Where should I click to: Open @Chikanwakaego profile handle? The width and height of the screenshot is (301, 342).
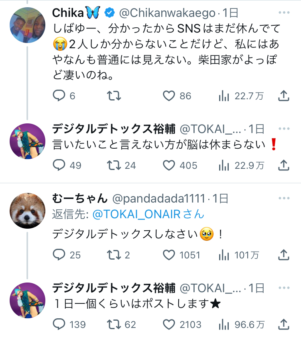(167, 13)
